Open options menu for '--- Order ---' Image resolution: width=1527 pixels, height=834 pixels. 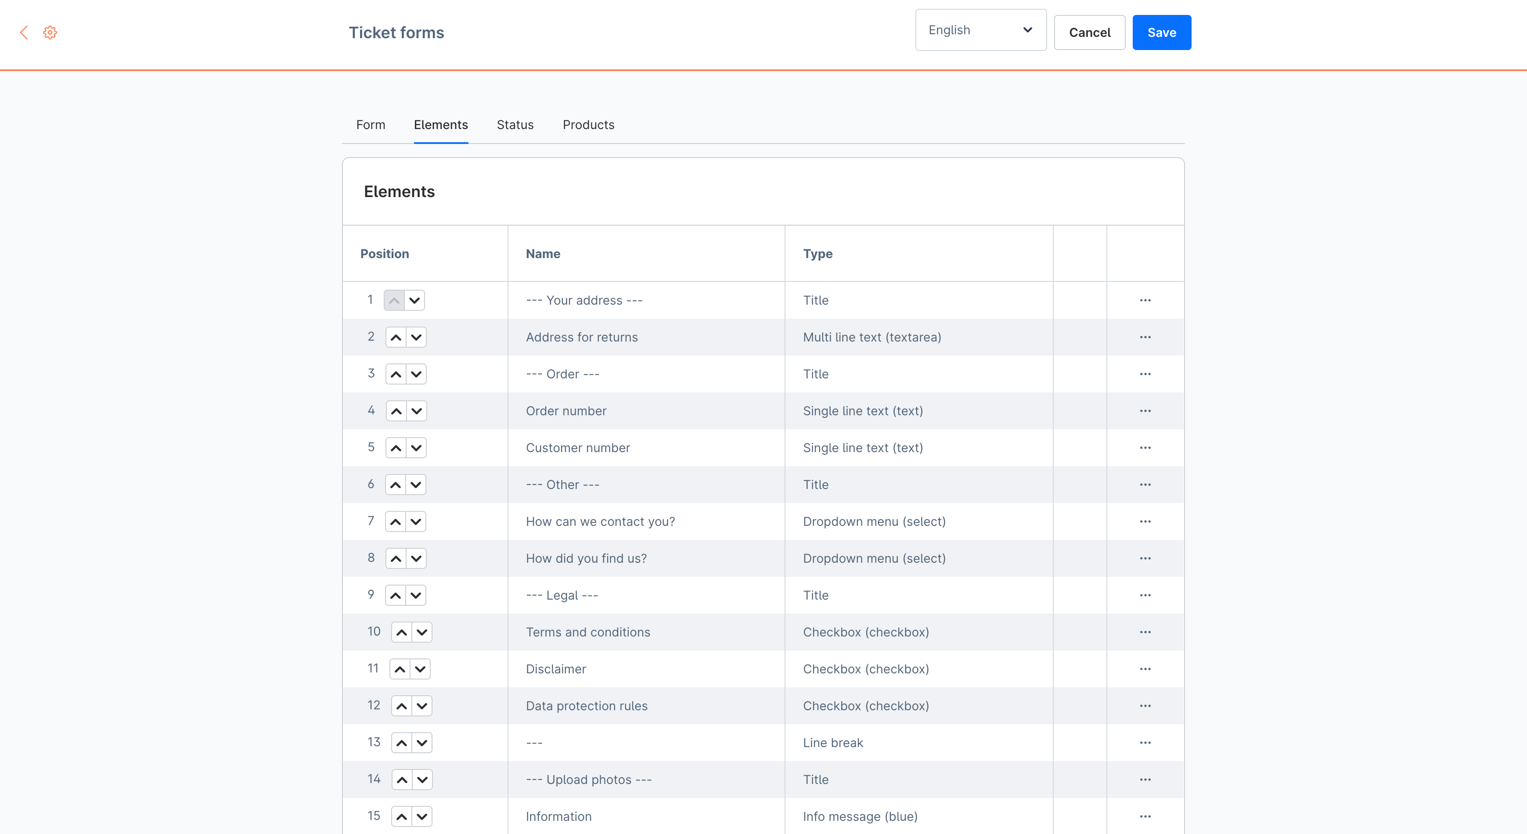(1145, 374)
